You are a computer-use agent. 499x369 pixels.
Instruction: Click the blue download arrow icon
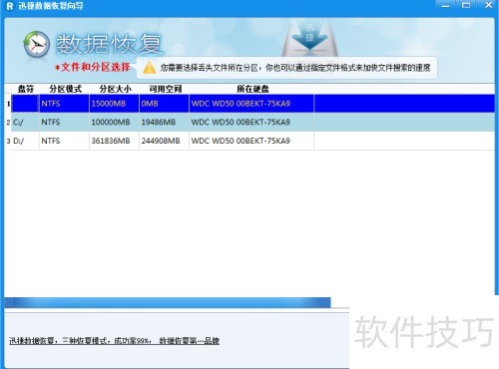coord(310,36)
